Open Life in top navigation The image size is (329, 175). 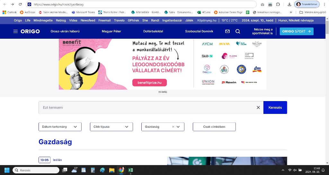pos(28,20)
